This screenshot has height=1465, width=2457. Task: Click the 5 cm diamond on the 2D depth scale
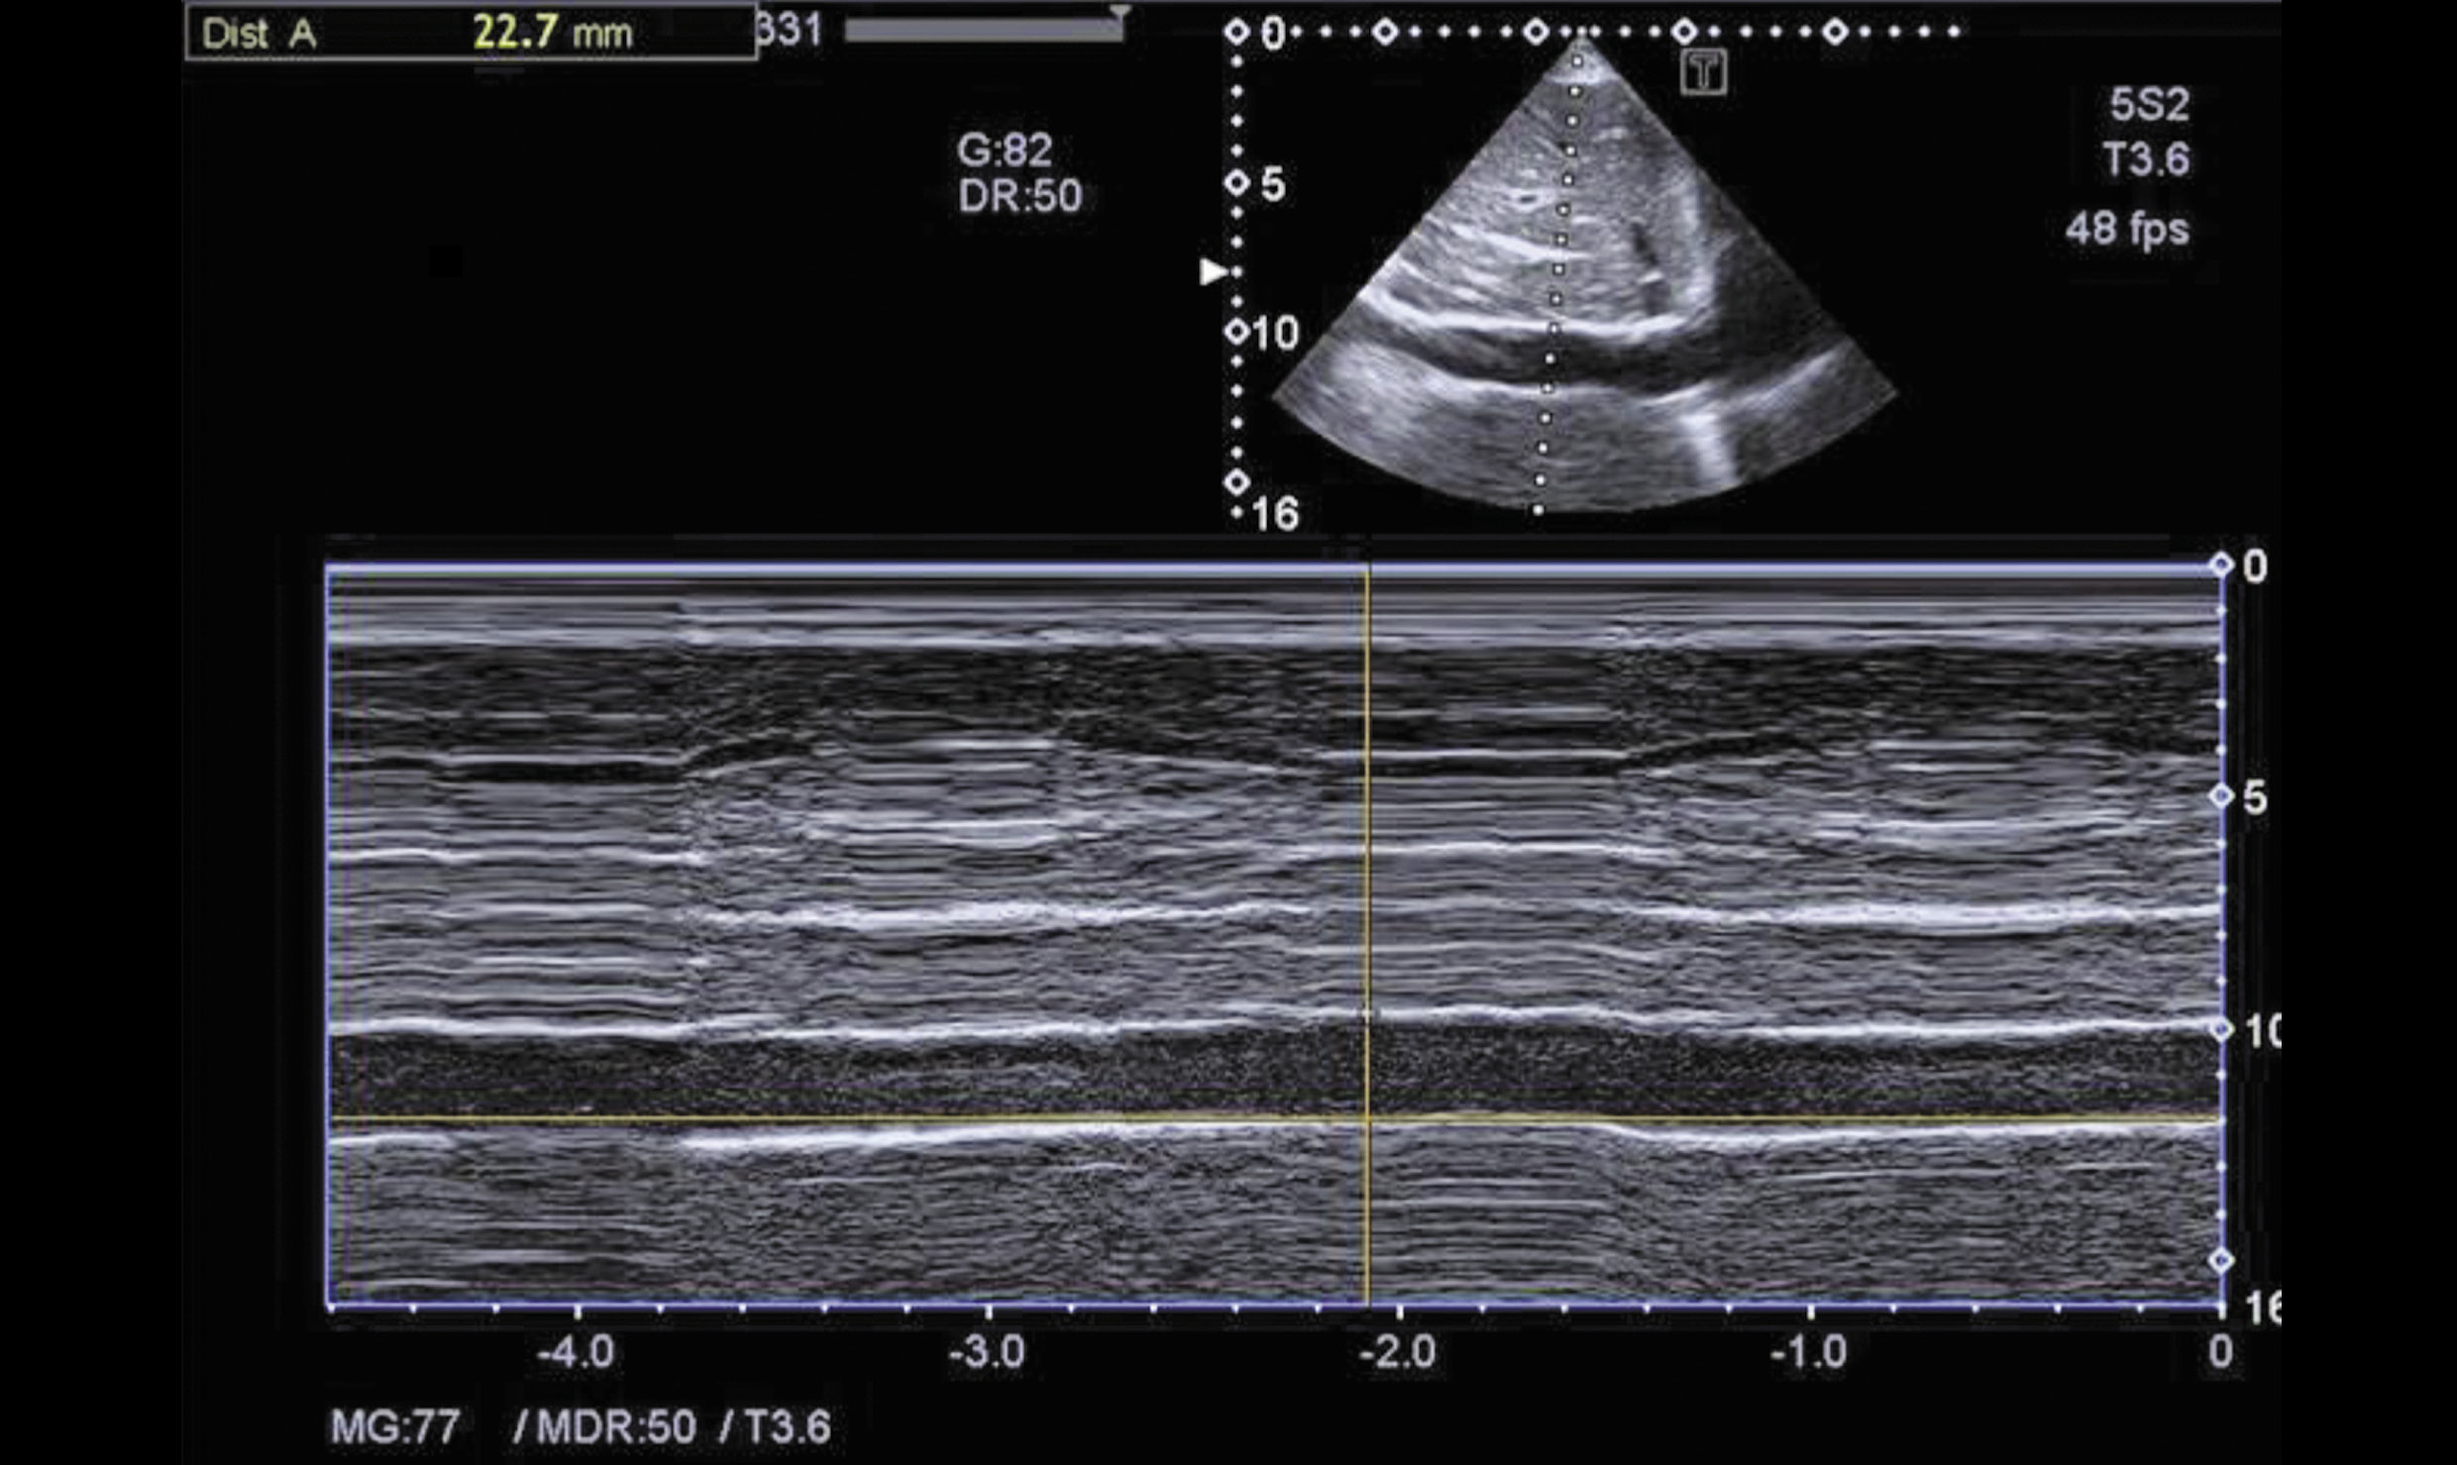click(x=1236, y=182)
